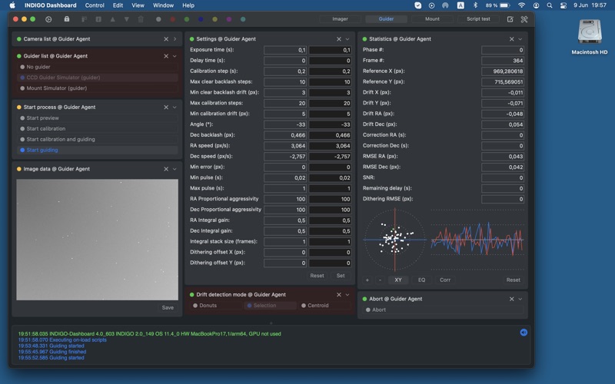Click the Set button in Settings
This screenshot has height=384, width=615.
click(x=341, y=276)
